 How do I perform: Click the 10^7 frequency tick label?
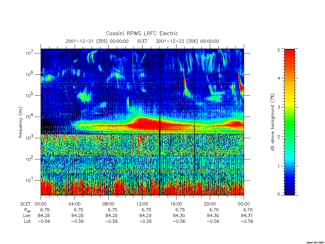pyautogui.click(x=30, y=53)
